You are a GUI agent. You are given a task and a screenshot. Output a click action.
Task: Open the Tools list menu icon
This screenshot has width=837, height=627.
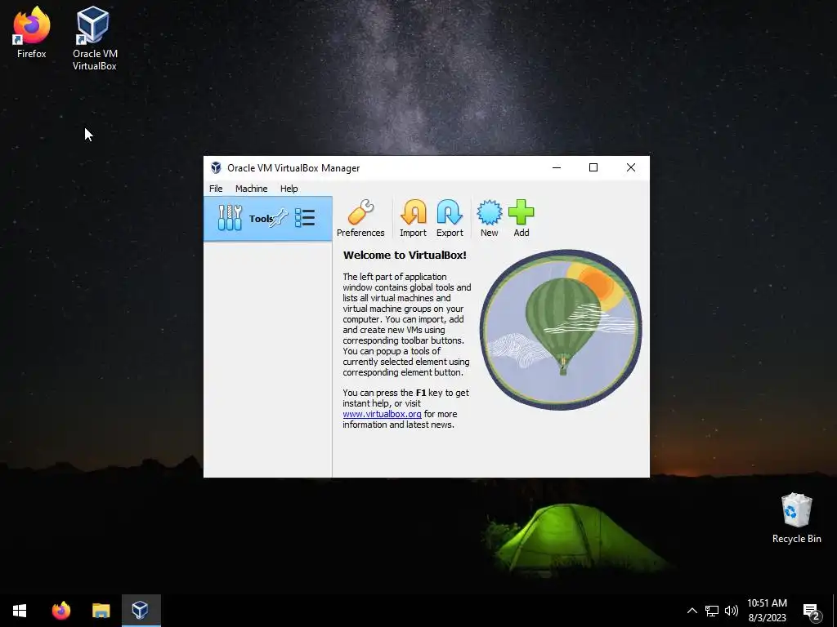(x=305, y=217)
